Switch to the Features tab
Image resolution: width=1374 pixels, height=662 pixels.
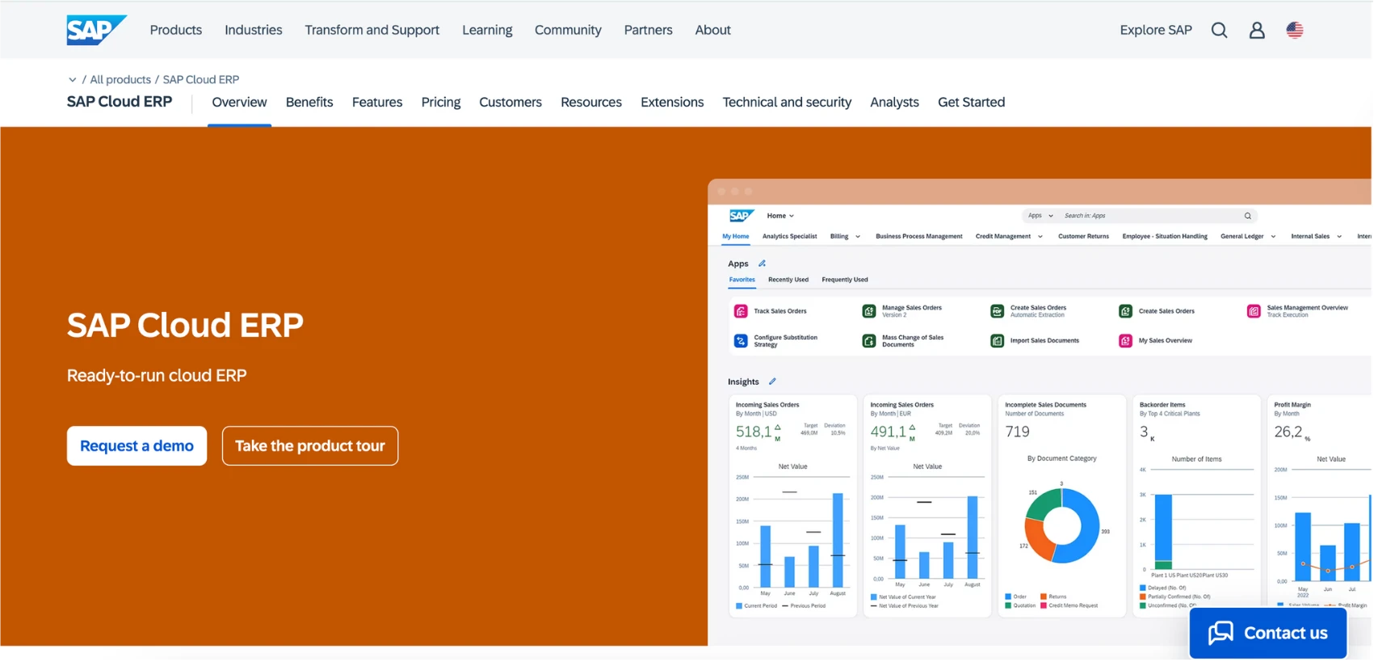pyautogui.click(x=377, y=103)
